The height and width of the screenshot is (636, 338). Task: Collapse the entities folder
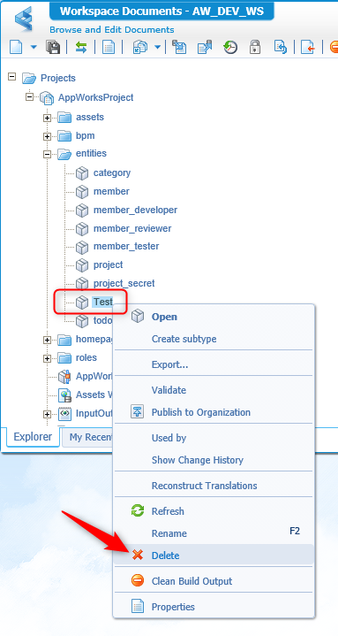coord(48,154)
